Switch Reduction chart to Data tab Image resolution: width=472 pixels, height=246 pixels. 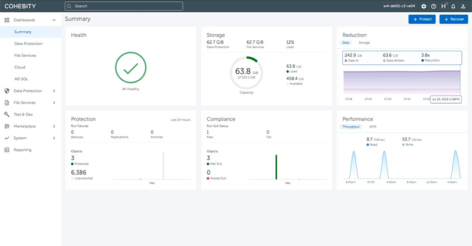(346, 42)
